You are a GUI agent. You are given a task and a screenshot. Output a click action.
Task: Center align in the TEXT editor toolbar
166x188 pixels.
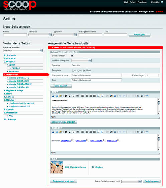(x=87, y=96)
